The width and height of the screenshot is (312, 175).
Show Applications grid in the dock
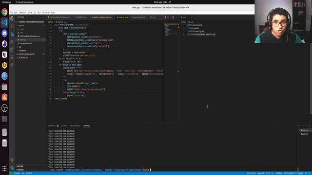click(4, 169)
